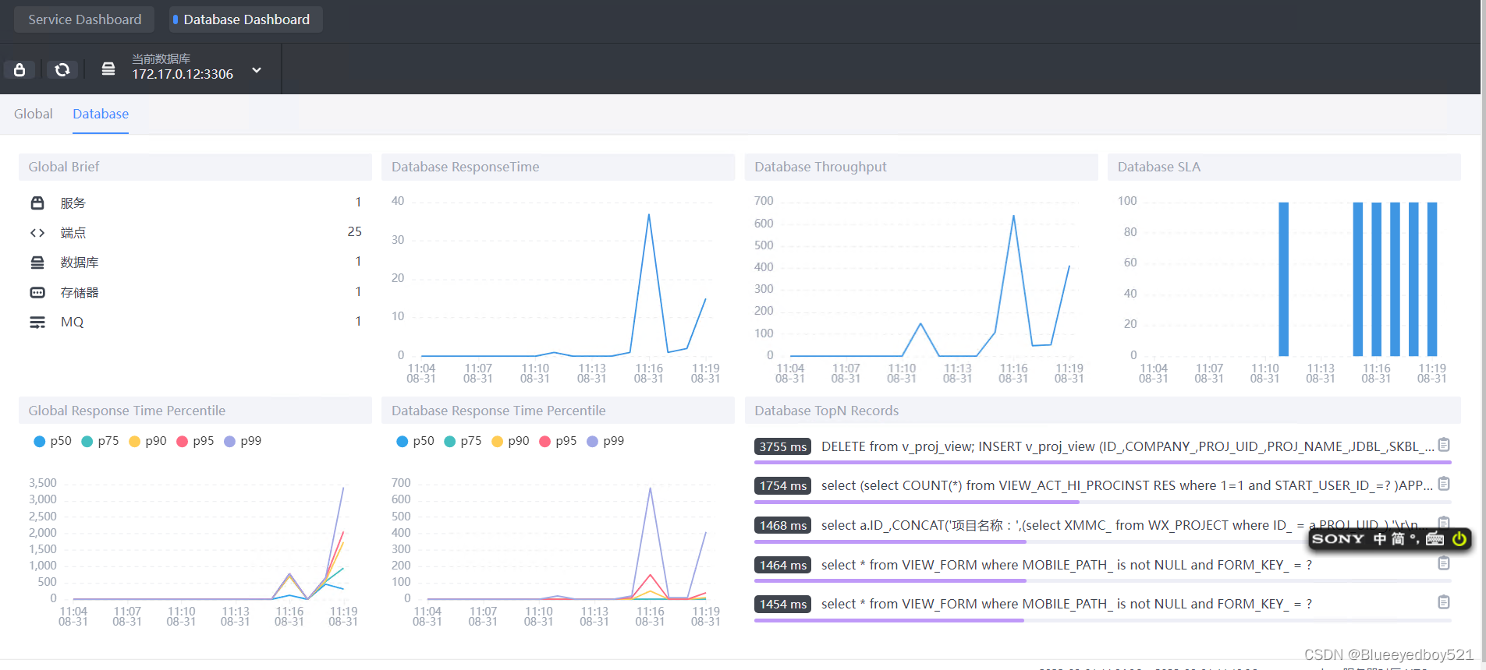Click the 端点 count value 25

point(354,231)
